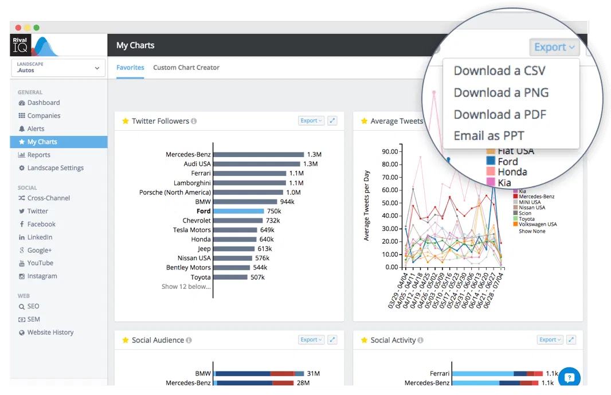Open the help chat bubble icon
Viewport: 611px width, 395px height.
569,378
